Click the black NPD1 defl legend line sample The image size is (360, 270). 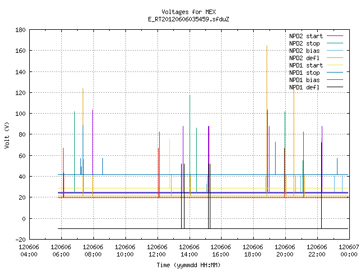pyautogui.click(x=335, y=87)
